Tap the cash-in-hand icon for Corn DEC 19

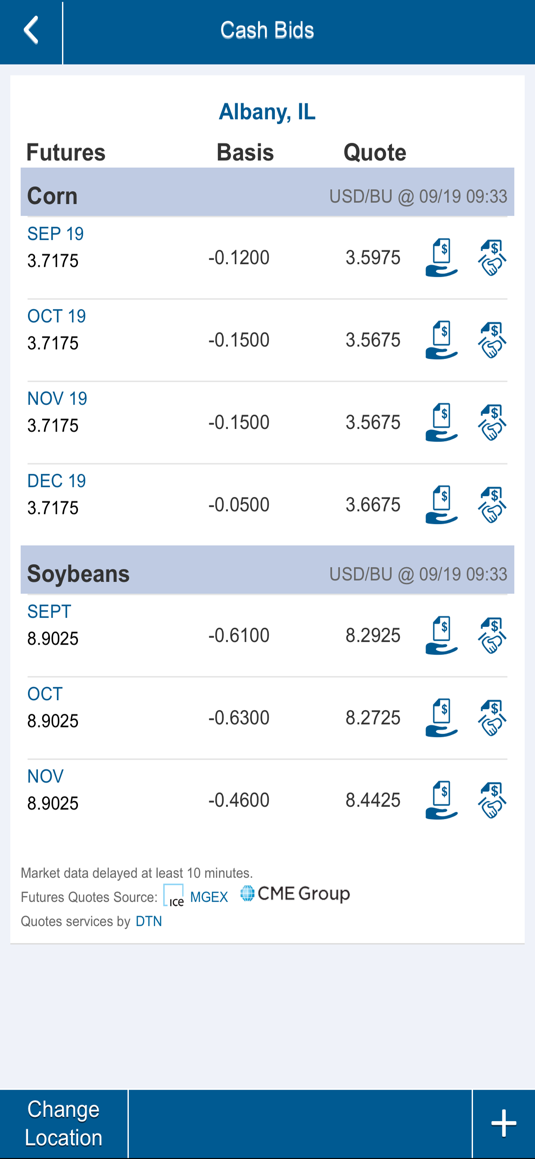442,504
